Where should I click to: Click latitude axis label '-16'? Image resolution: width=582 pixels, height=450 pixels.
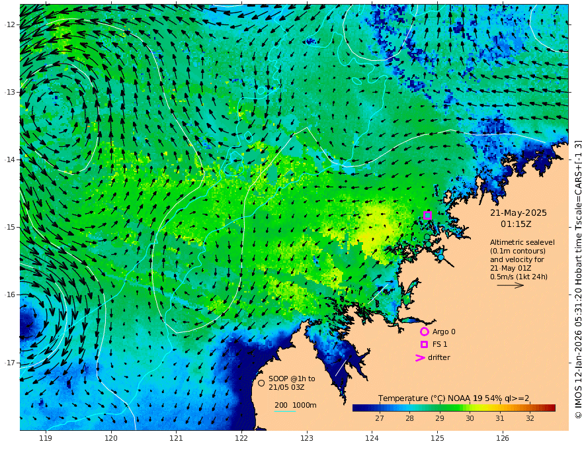point(10,294)
